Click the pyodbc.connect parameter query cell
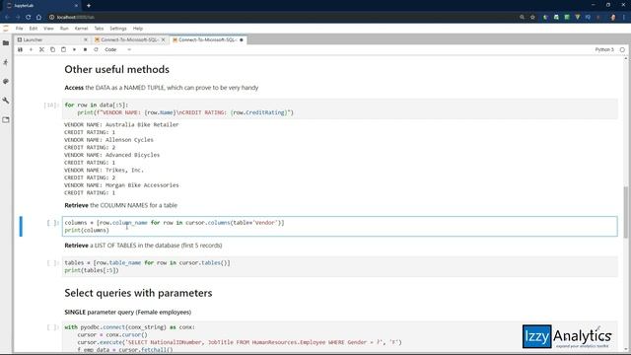The width and height of the screenshot is (631, 355). point(339,337)
